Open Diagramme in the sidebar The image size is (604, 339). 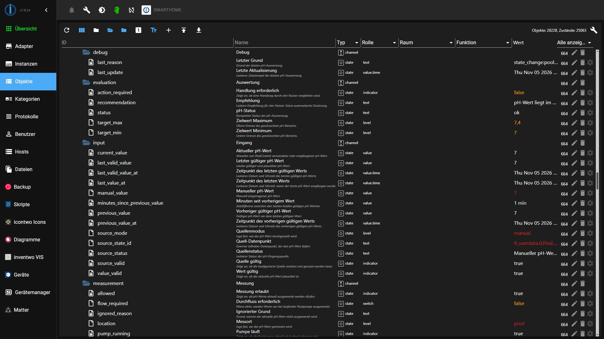click(x=28, y=239)
